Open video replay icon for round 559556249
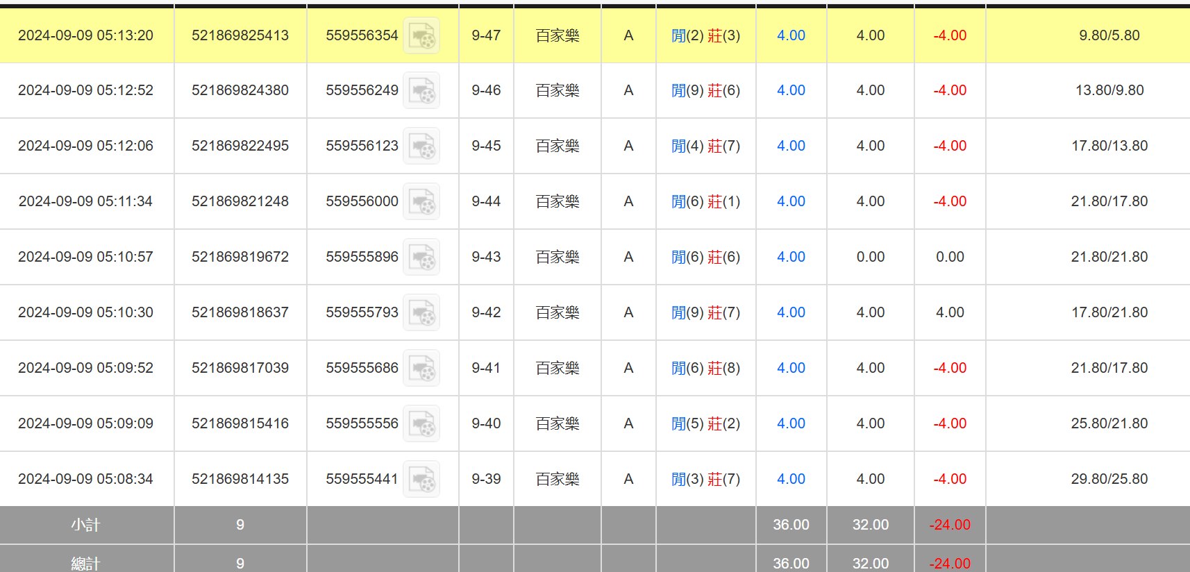Viewport: 1190px width, 572px height. (x=421, y=91)
